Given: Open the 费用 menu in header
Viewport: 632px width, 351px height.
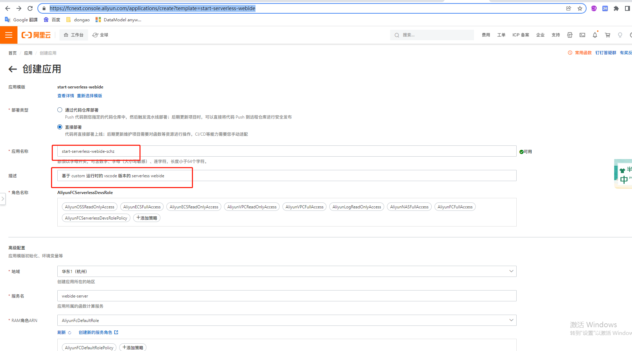Looking at the screenshot, I should 486,35.
